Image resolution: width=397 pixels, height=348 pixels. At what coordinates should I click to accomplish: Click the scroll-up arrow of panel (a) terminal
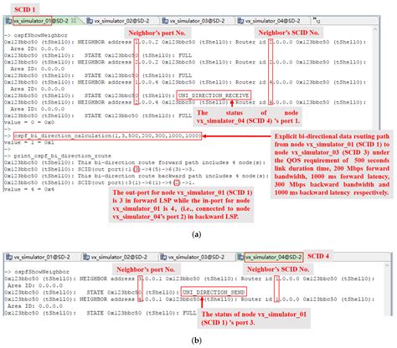pos(375,29)
